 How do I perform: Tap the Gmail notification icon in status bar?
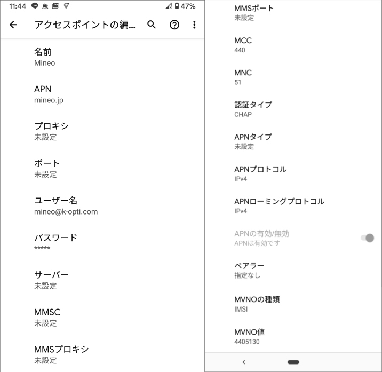click(x=55, y=6)
